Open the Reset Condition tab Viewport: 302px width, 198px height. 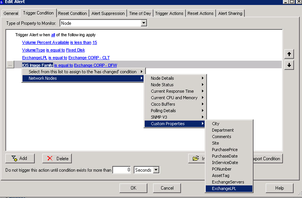point(73,13)
